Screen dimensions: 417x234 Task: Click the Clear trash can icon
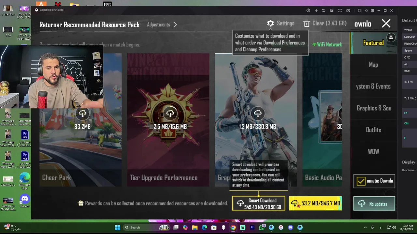306,23
